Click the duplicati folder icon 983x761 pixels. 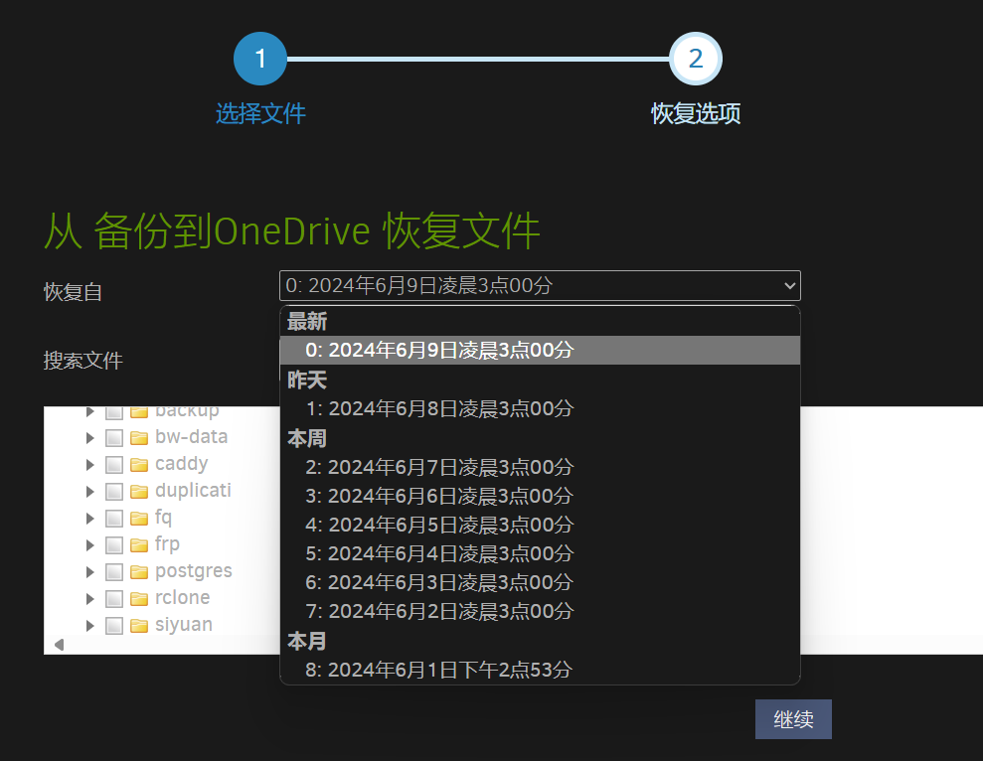(138, 492)
